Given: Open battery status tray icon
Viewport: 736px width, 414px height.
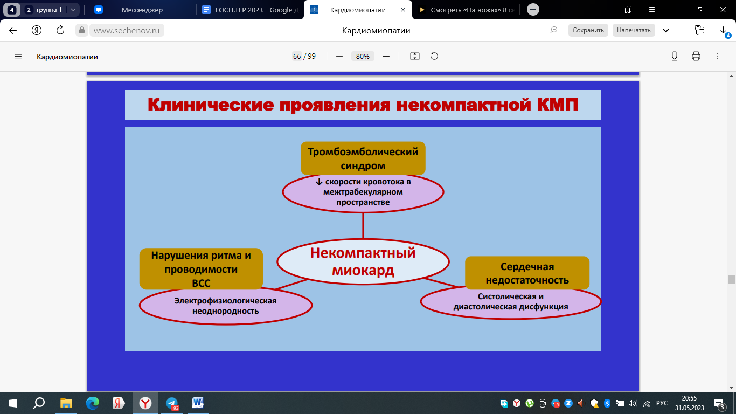Looking at the screenshot, I should click(620, 403).
